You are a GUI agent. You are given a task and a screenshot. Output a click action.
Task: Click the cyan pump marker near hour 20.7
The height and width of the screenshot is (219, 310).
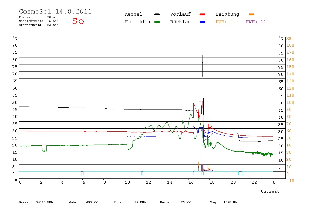pos(240,173)
